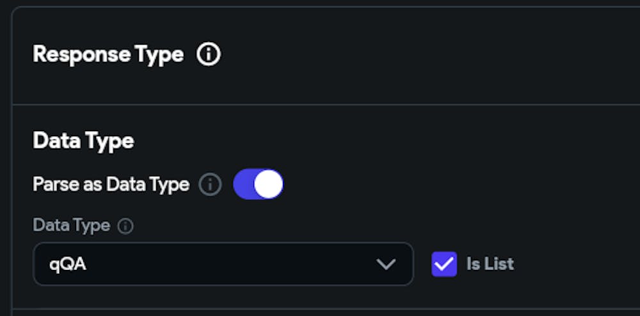
Task: Click the Is List label text
Action: pos(490,264)
